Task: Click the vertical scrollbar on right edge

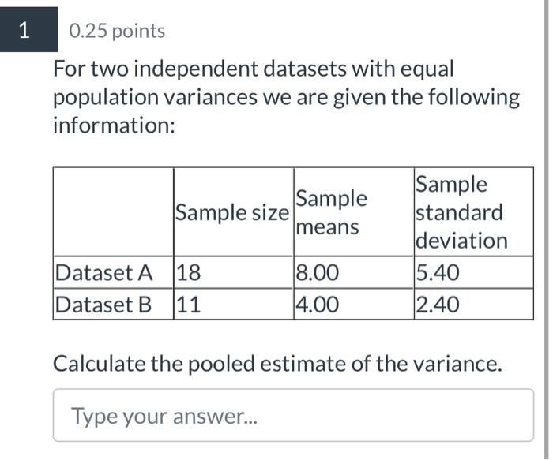Action: coord(547,229)
